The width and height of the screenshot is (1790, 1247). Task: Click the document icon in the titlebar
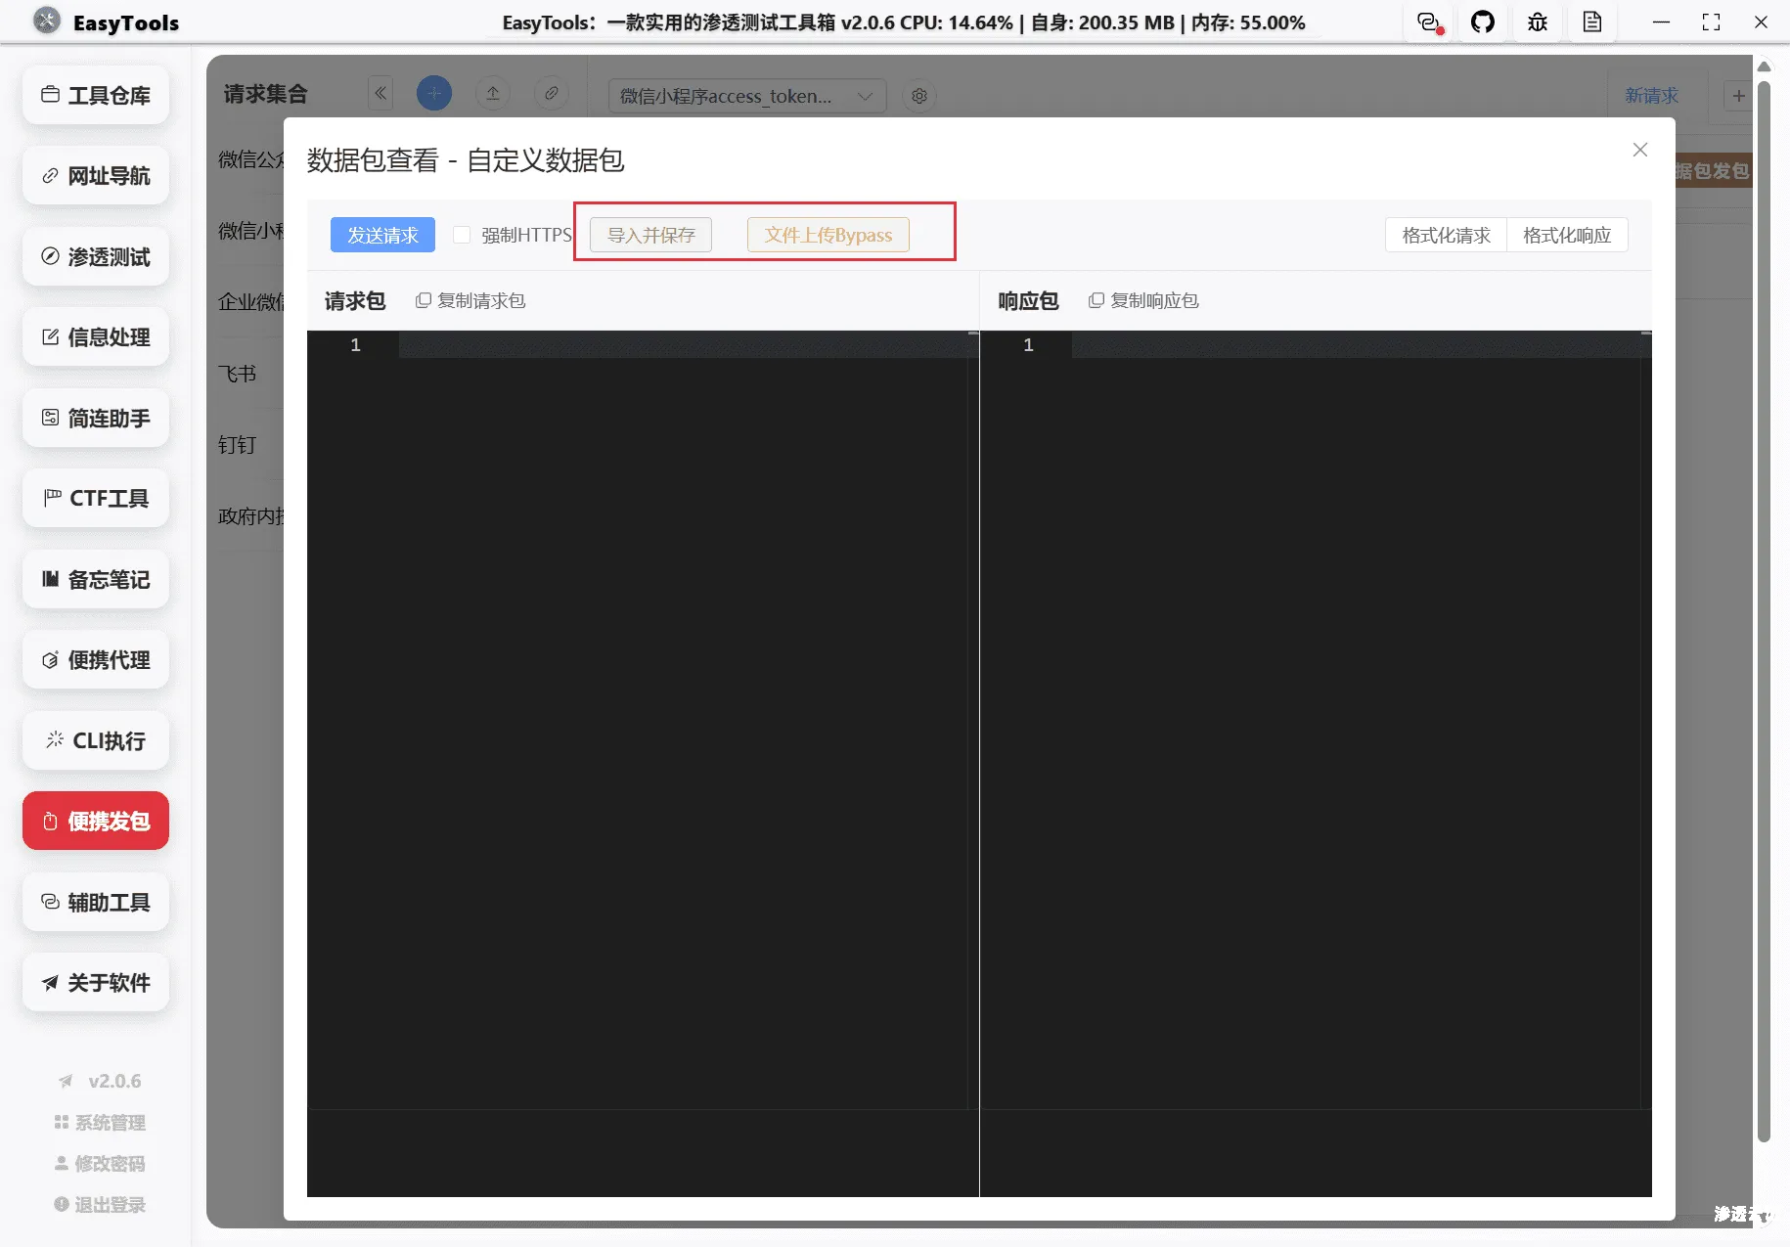click(x=1592, y=22)
